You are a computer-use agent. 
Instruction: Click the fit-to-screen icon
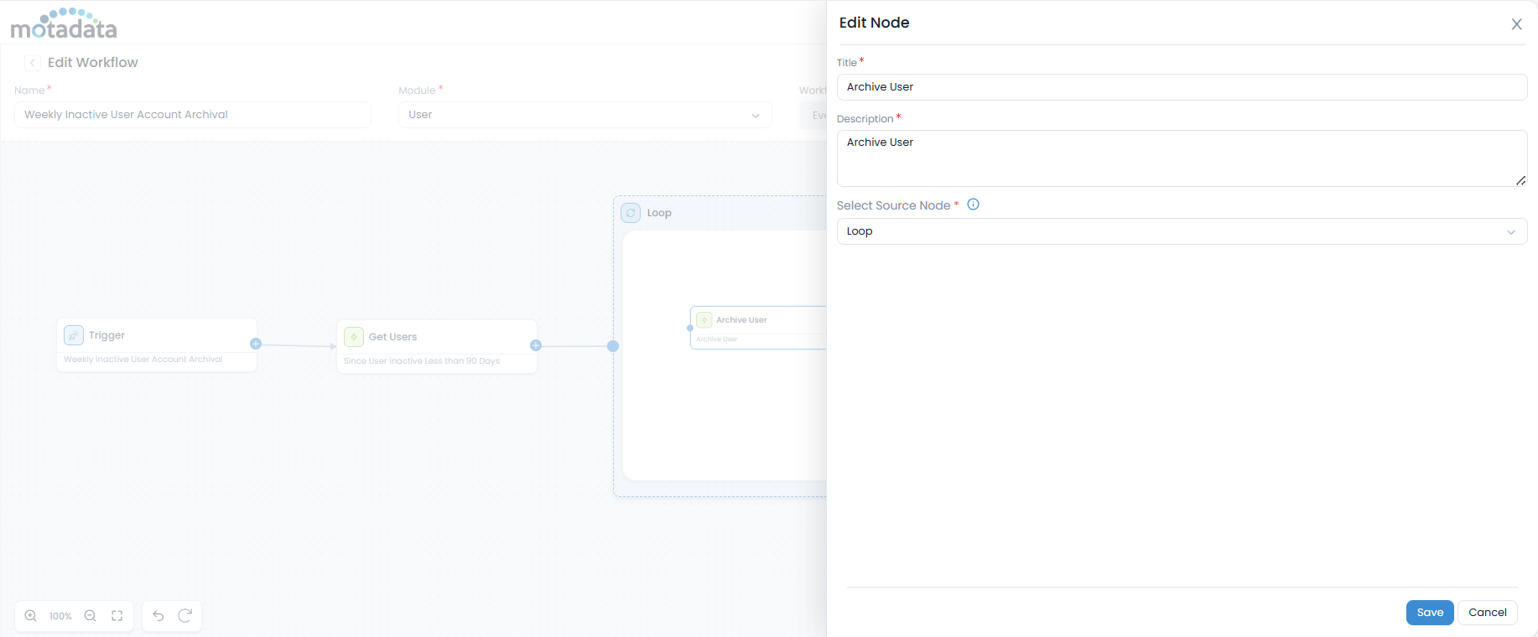[117, 616]
